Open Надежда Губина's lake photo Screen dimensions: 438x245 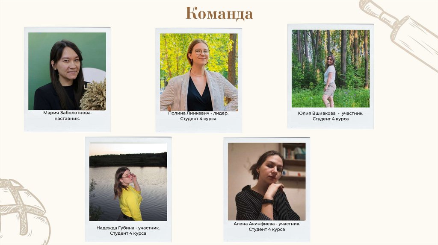(128, 182)
